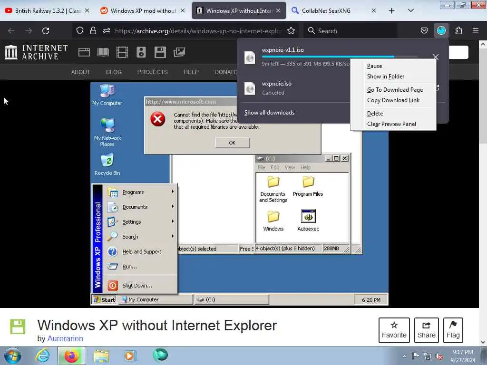This screenshot has width=487, height=365.
Task: Click the forward navigation arrow
Action: [x=29, y=31]
